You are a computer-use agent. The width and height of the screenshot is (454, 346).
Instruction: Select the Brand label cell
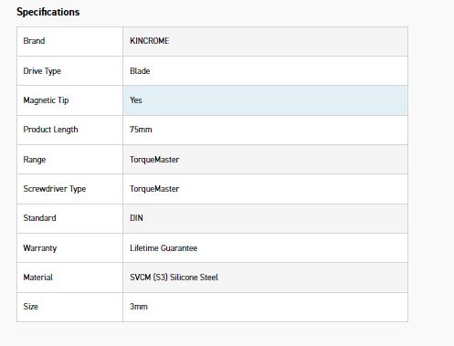pyautogui.click(x=69, y=41)
